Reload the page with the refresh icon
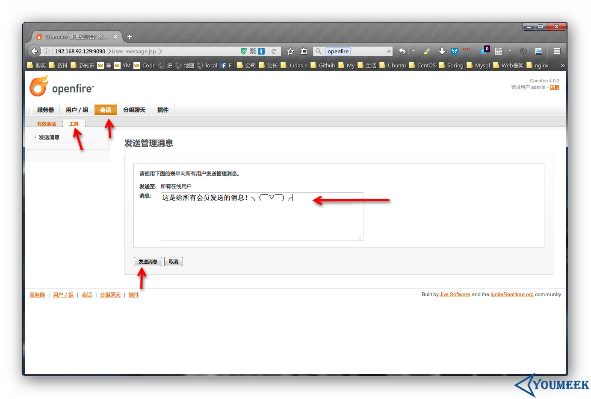Screen dimensions: 591x399 click(x=274, y=51)
